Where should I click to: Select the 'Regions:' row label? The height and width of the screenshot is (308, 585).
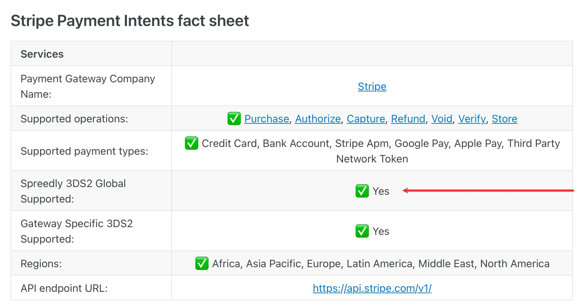(41, 264)
